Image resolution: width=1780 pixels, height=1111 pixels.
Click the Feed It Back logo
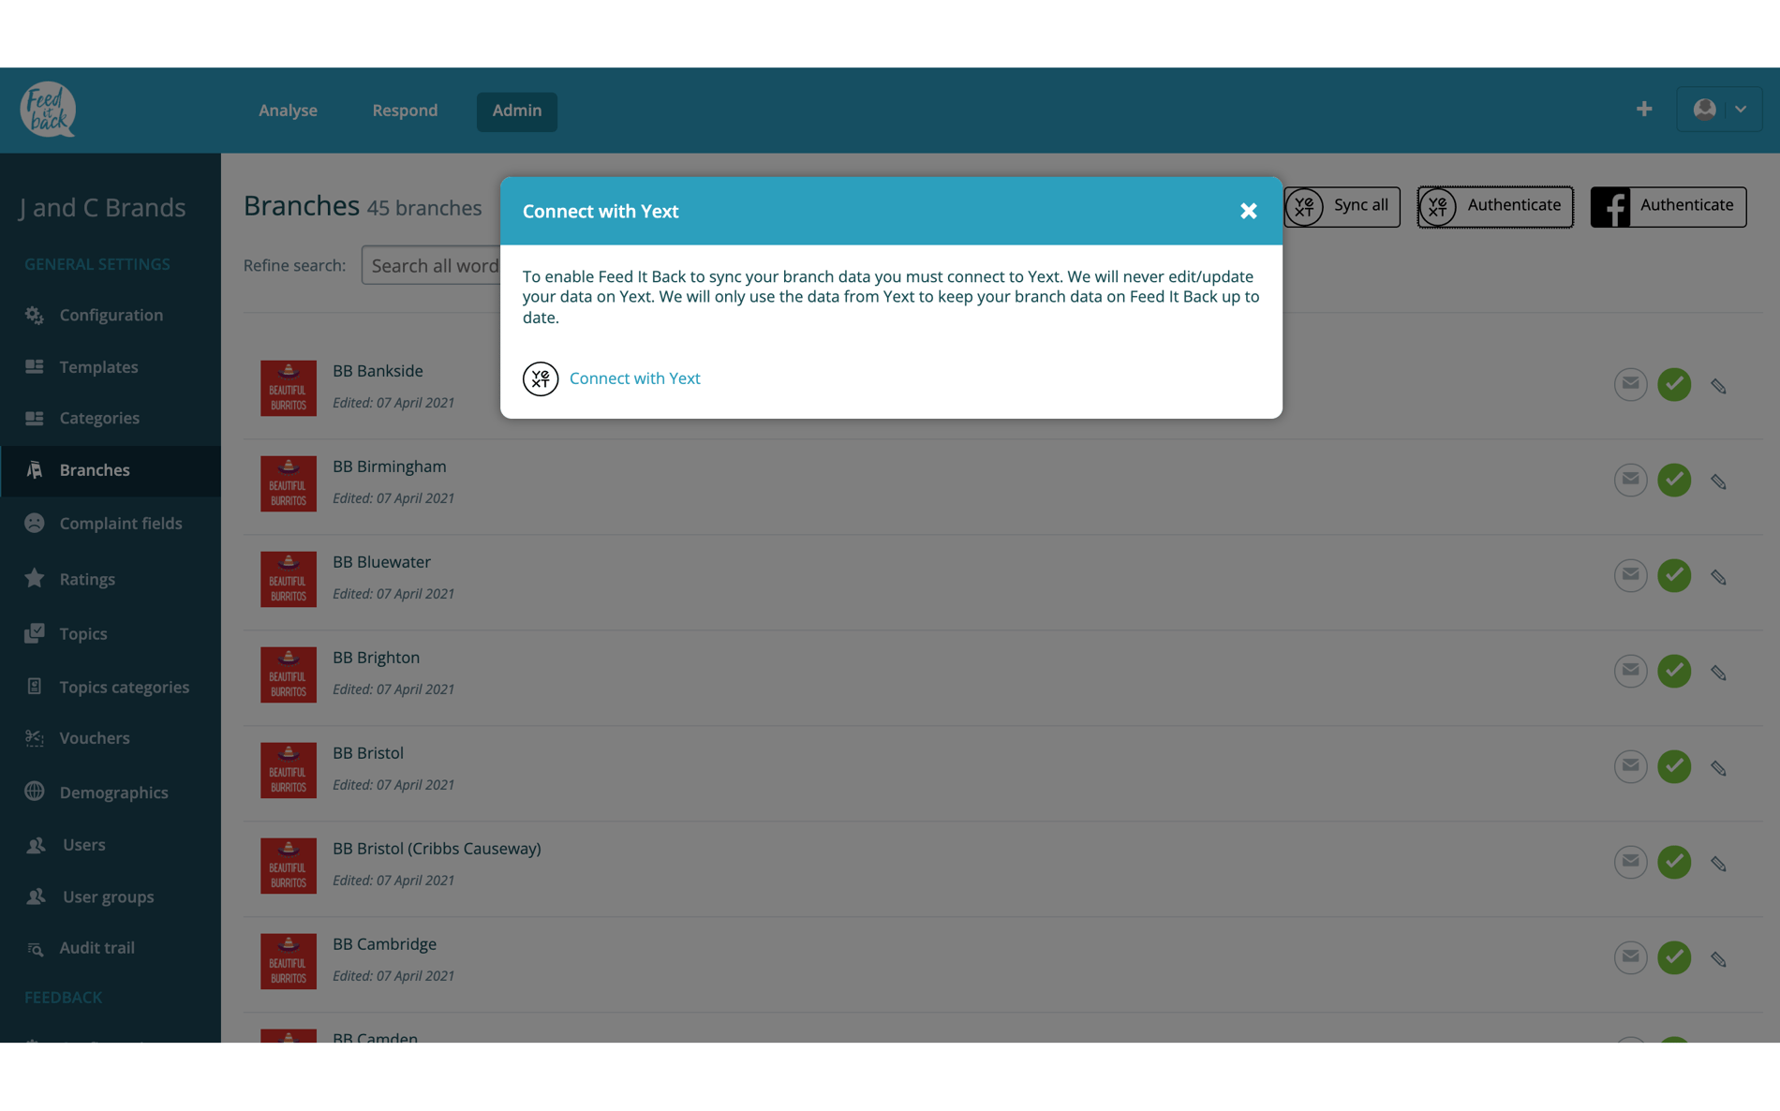click(48, 110)
